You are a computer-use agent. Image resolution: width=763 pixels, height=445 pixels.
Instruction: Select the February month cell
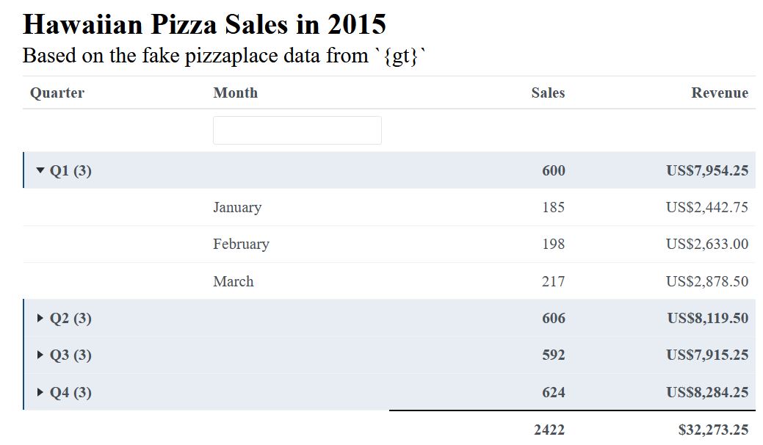pyautogui.click(x=241, y=244)
